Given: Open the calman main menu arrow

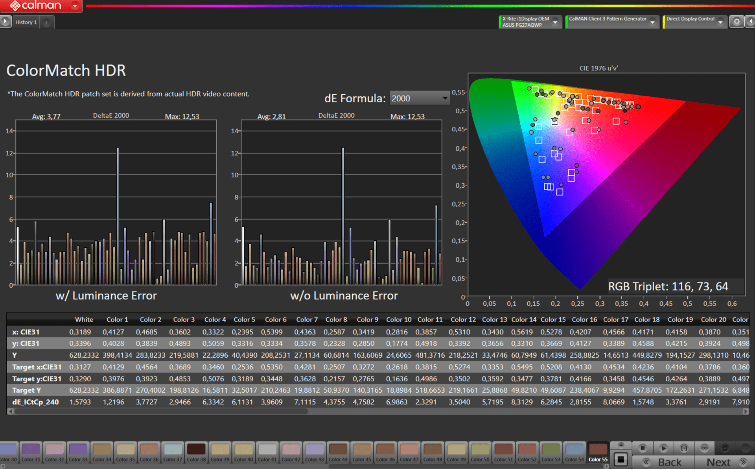Looking at the screenshot, I should click(x=75, y=6).
